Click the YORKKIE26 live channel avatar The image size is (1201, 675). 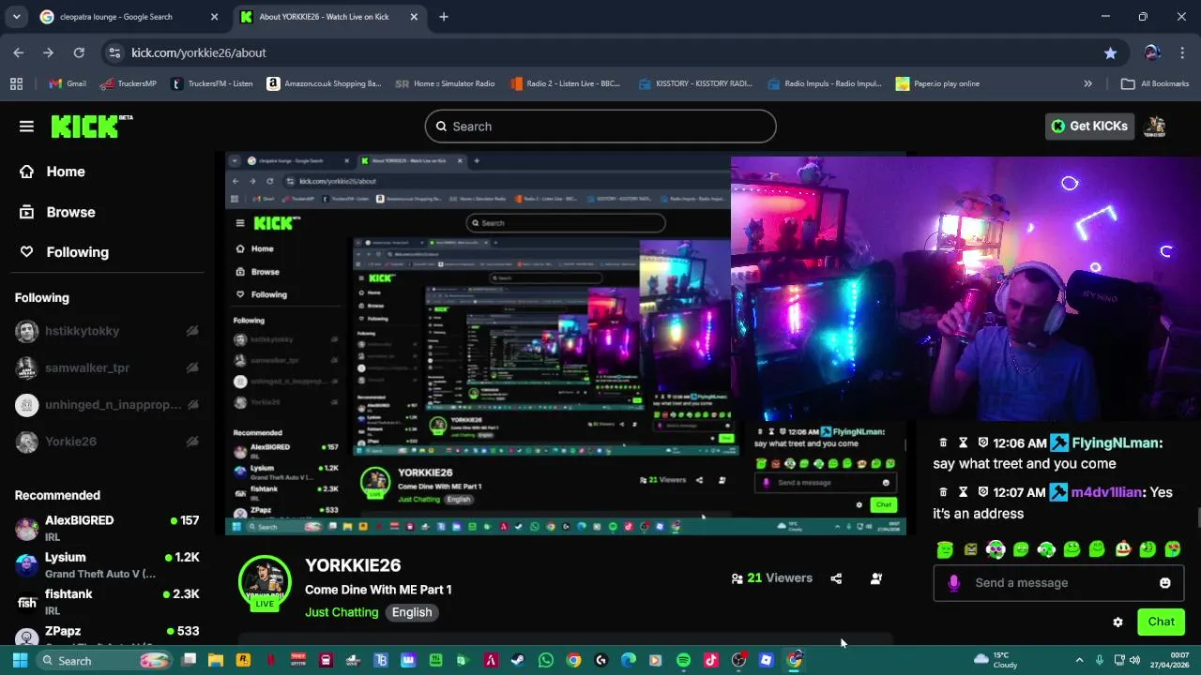click(265, 583)
